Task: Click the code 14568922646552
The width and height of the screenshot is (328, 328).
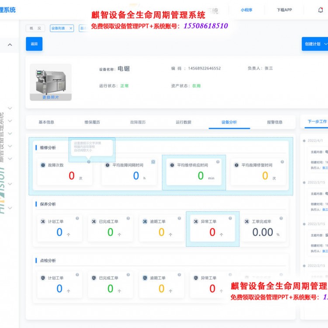Action: click(204, 68)
